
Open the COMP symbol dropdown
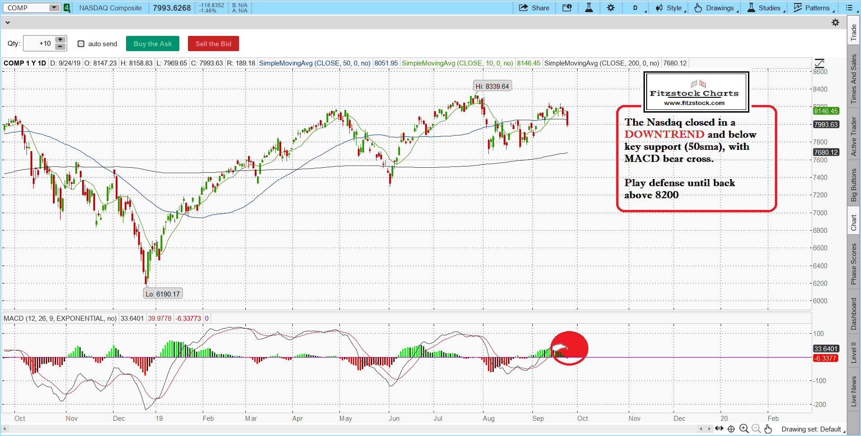coord(54,8)
